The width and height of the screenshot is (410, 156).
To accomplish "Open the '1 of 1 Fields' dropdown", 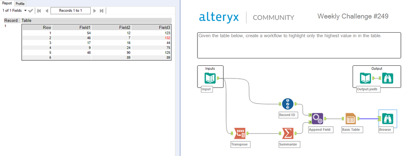I will click(x=15, y=11).
